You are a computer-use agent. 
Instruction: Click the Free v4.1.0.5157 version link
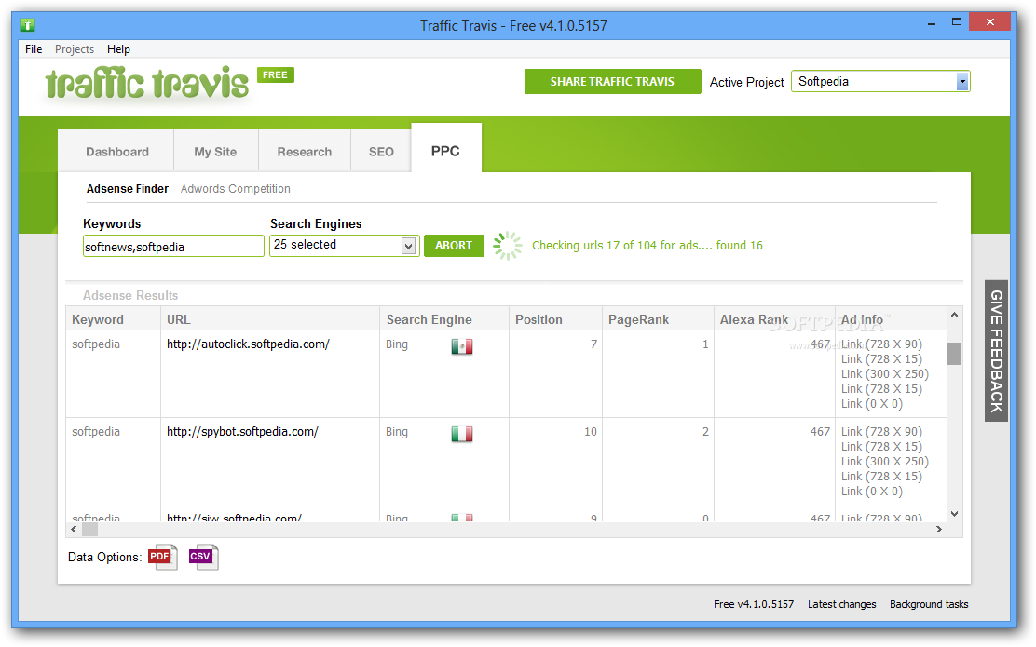[x=754, y=604]
